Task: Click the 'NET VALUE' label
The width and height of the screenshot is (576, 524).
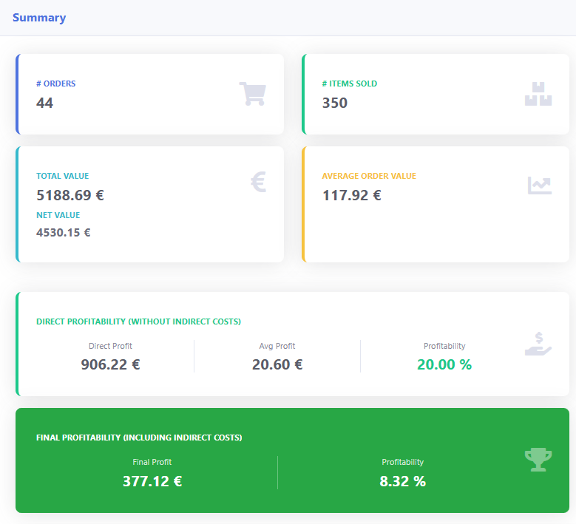Action: click(x=58, y=215)
